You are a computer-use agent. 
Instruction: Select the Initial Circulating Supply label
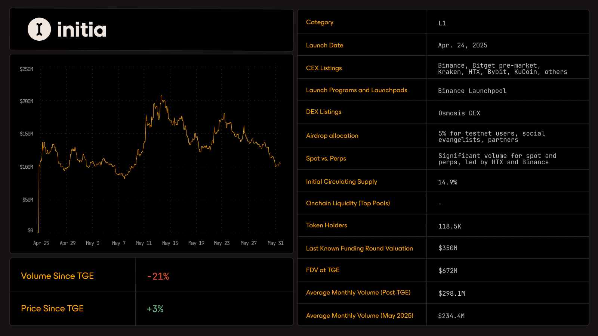click(x=342, y=181)
